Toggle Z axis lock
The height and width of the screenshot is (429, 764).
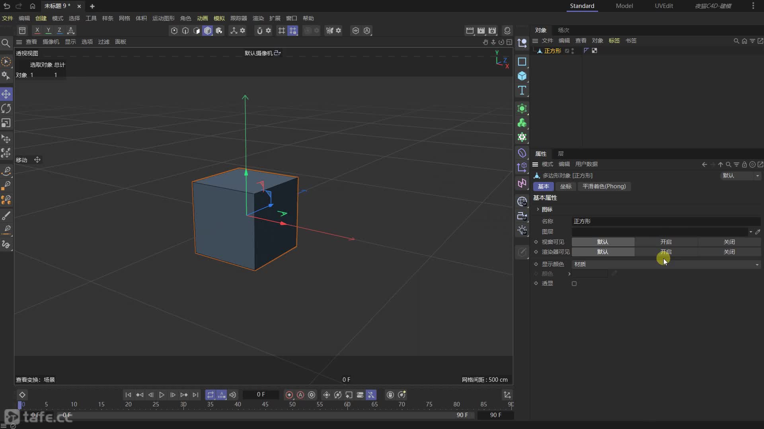[x=59, y=30]
